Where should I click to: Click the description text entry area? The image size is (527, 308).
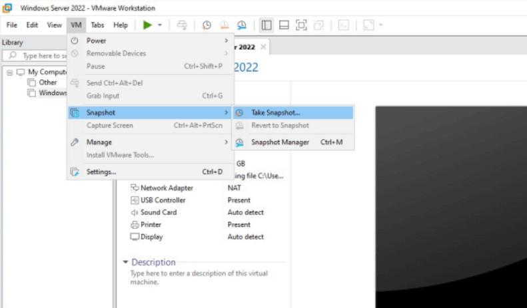pyautogui.click(x=199, y=277)
